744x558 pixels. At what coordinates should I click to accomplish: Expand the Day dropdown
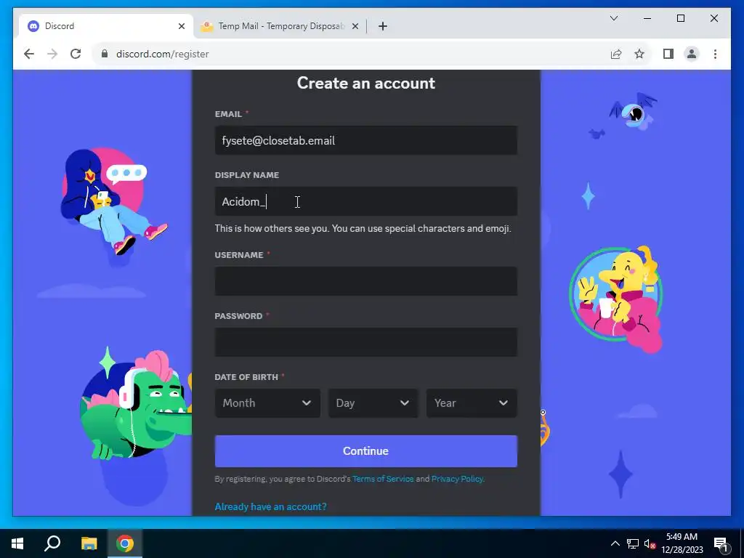[373, 403]
